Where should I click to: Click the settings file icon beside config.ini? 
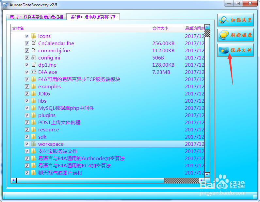click(x=34, y=58)
